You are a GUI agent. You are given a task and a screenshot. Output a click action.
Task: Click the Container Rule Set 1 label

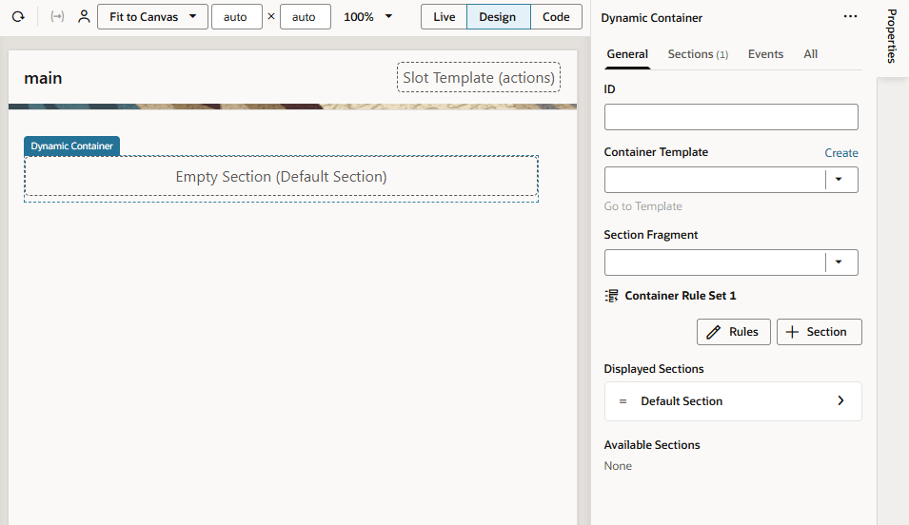click(x=680, y=296)
